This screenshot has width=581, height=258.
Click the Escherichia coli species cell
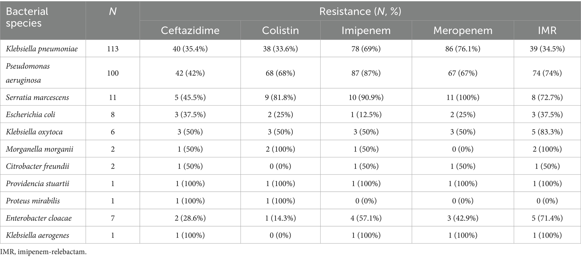31,115
